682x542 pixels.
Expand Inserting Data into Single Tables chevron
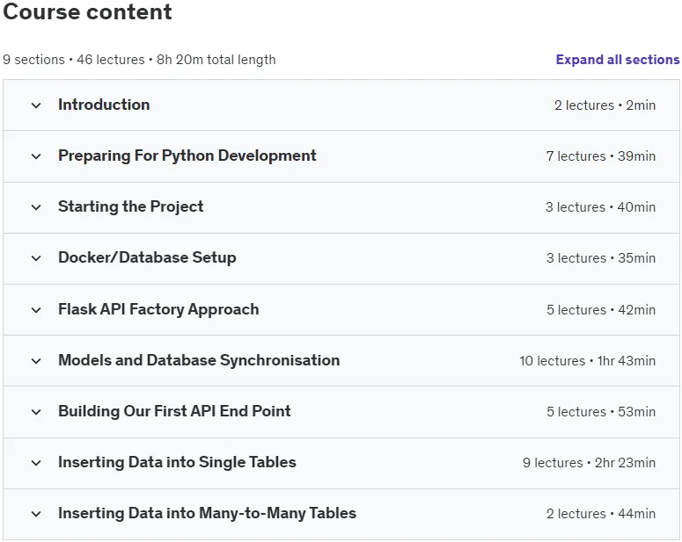(x=36, y=463)
